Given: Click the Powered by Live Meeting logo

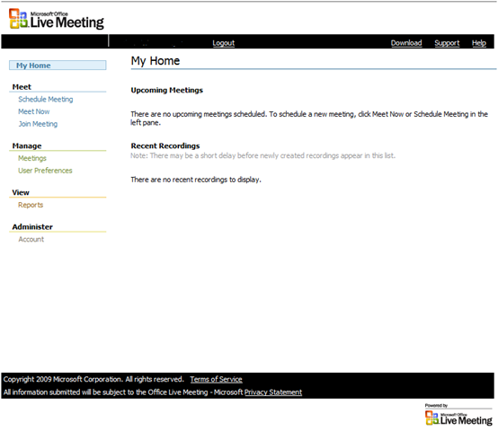Looking at the screenshot, I should tap(458, 415).
